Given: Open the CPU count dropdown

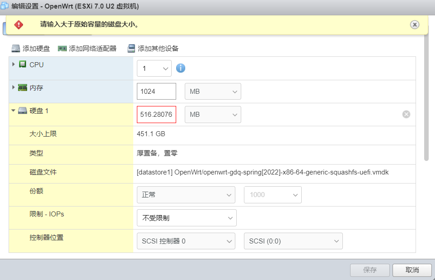Looking at the screenshot, I should coord(154,69).
